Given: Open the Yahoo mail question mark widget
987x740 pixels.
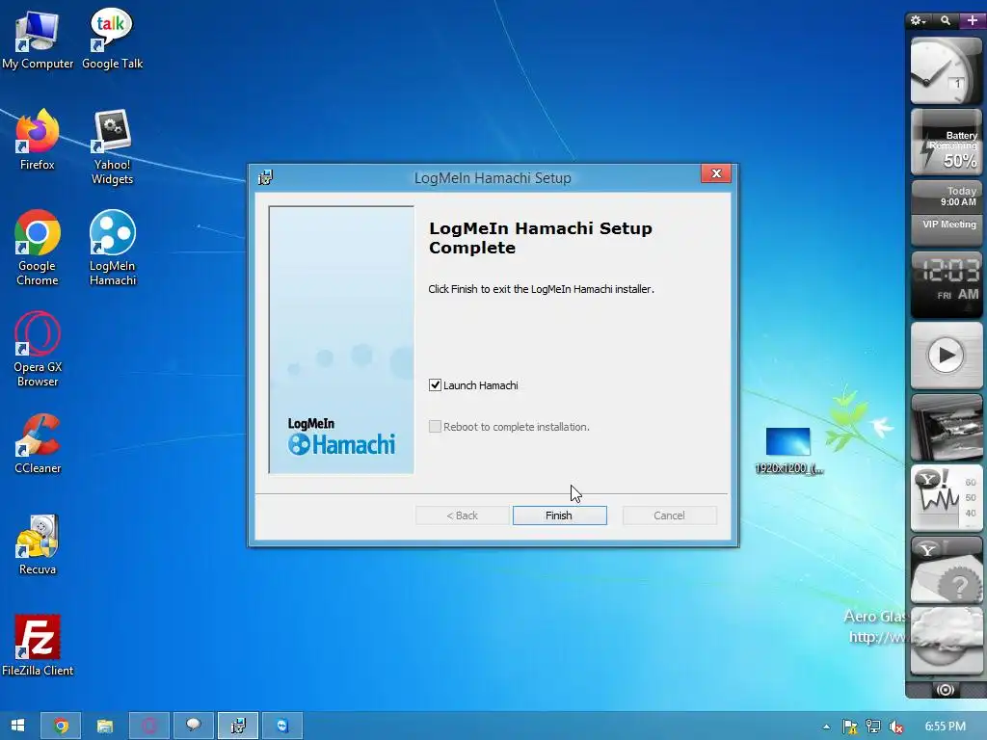Looking at the screenshot, I should 947,570.
